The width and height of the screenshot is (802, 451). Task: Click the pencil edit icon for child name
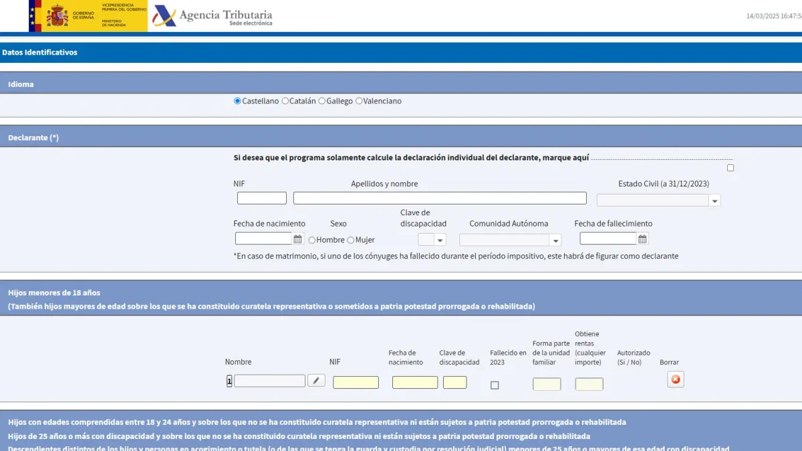(x=316, y=381)
